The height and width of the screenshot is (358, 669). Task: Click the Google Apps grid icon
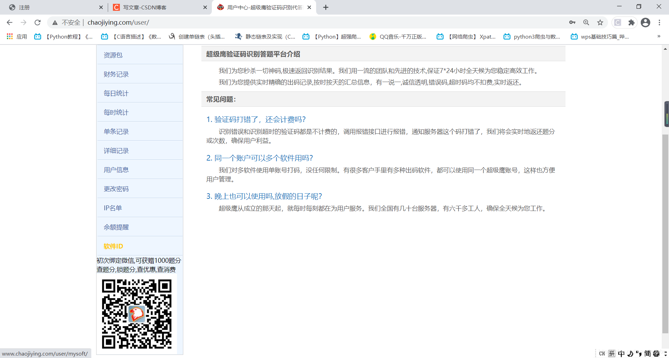(9, 36)
